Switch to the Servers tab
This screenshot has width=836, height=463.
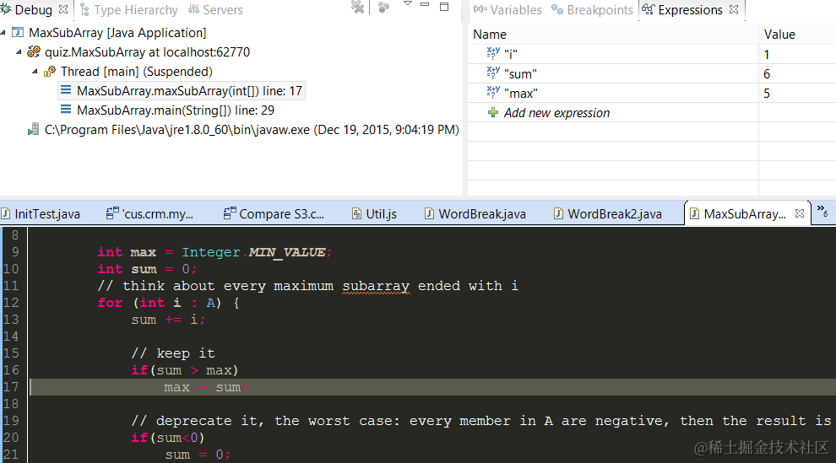pos(216,10)
